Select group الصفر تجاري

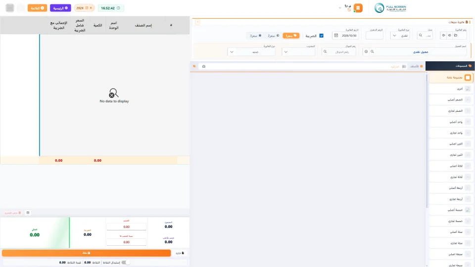451,111
